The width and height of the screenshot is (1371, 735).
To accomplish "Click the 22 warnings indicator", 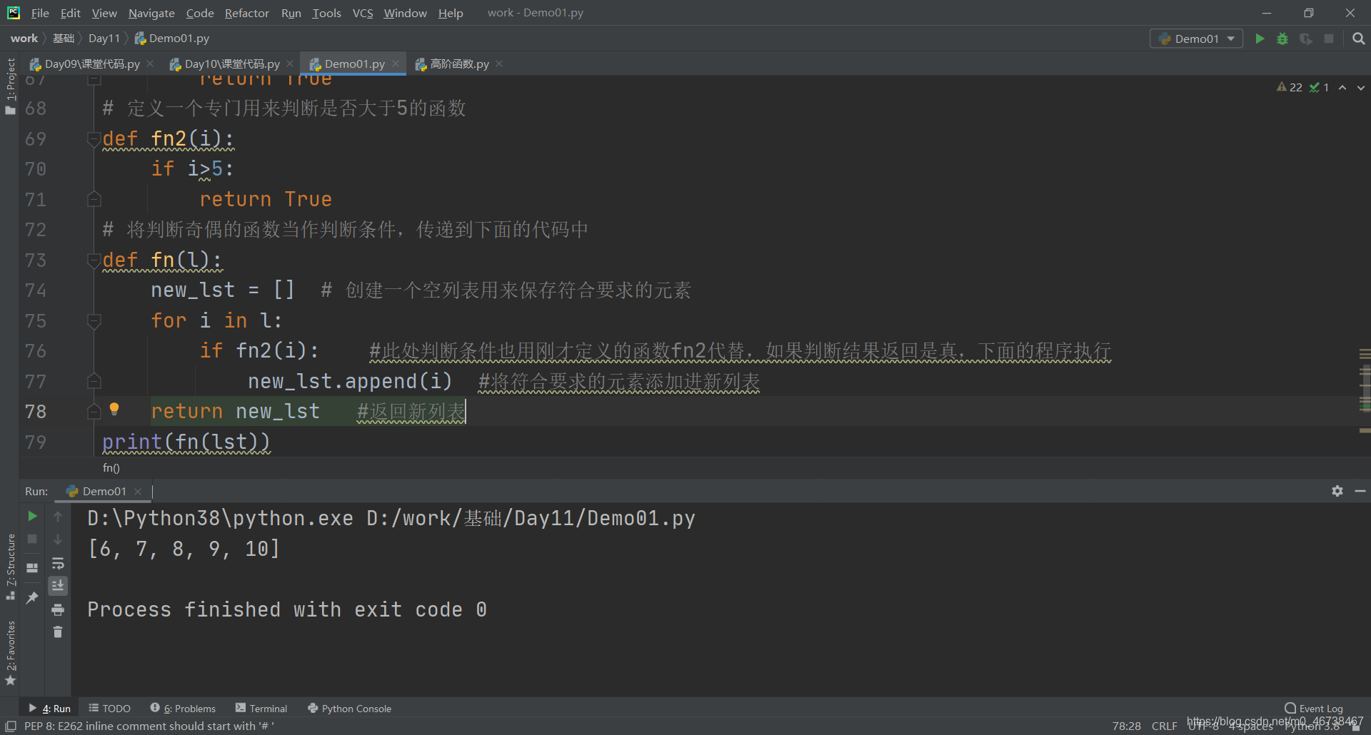I will 1290,87.
